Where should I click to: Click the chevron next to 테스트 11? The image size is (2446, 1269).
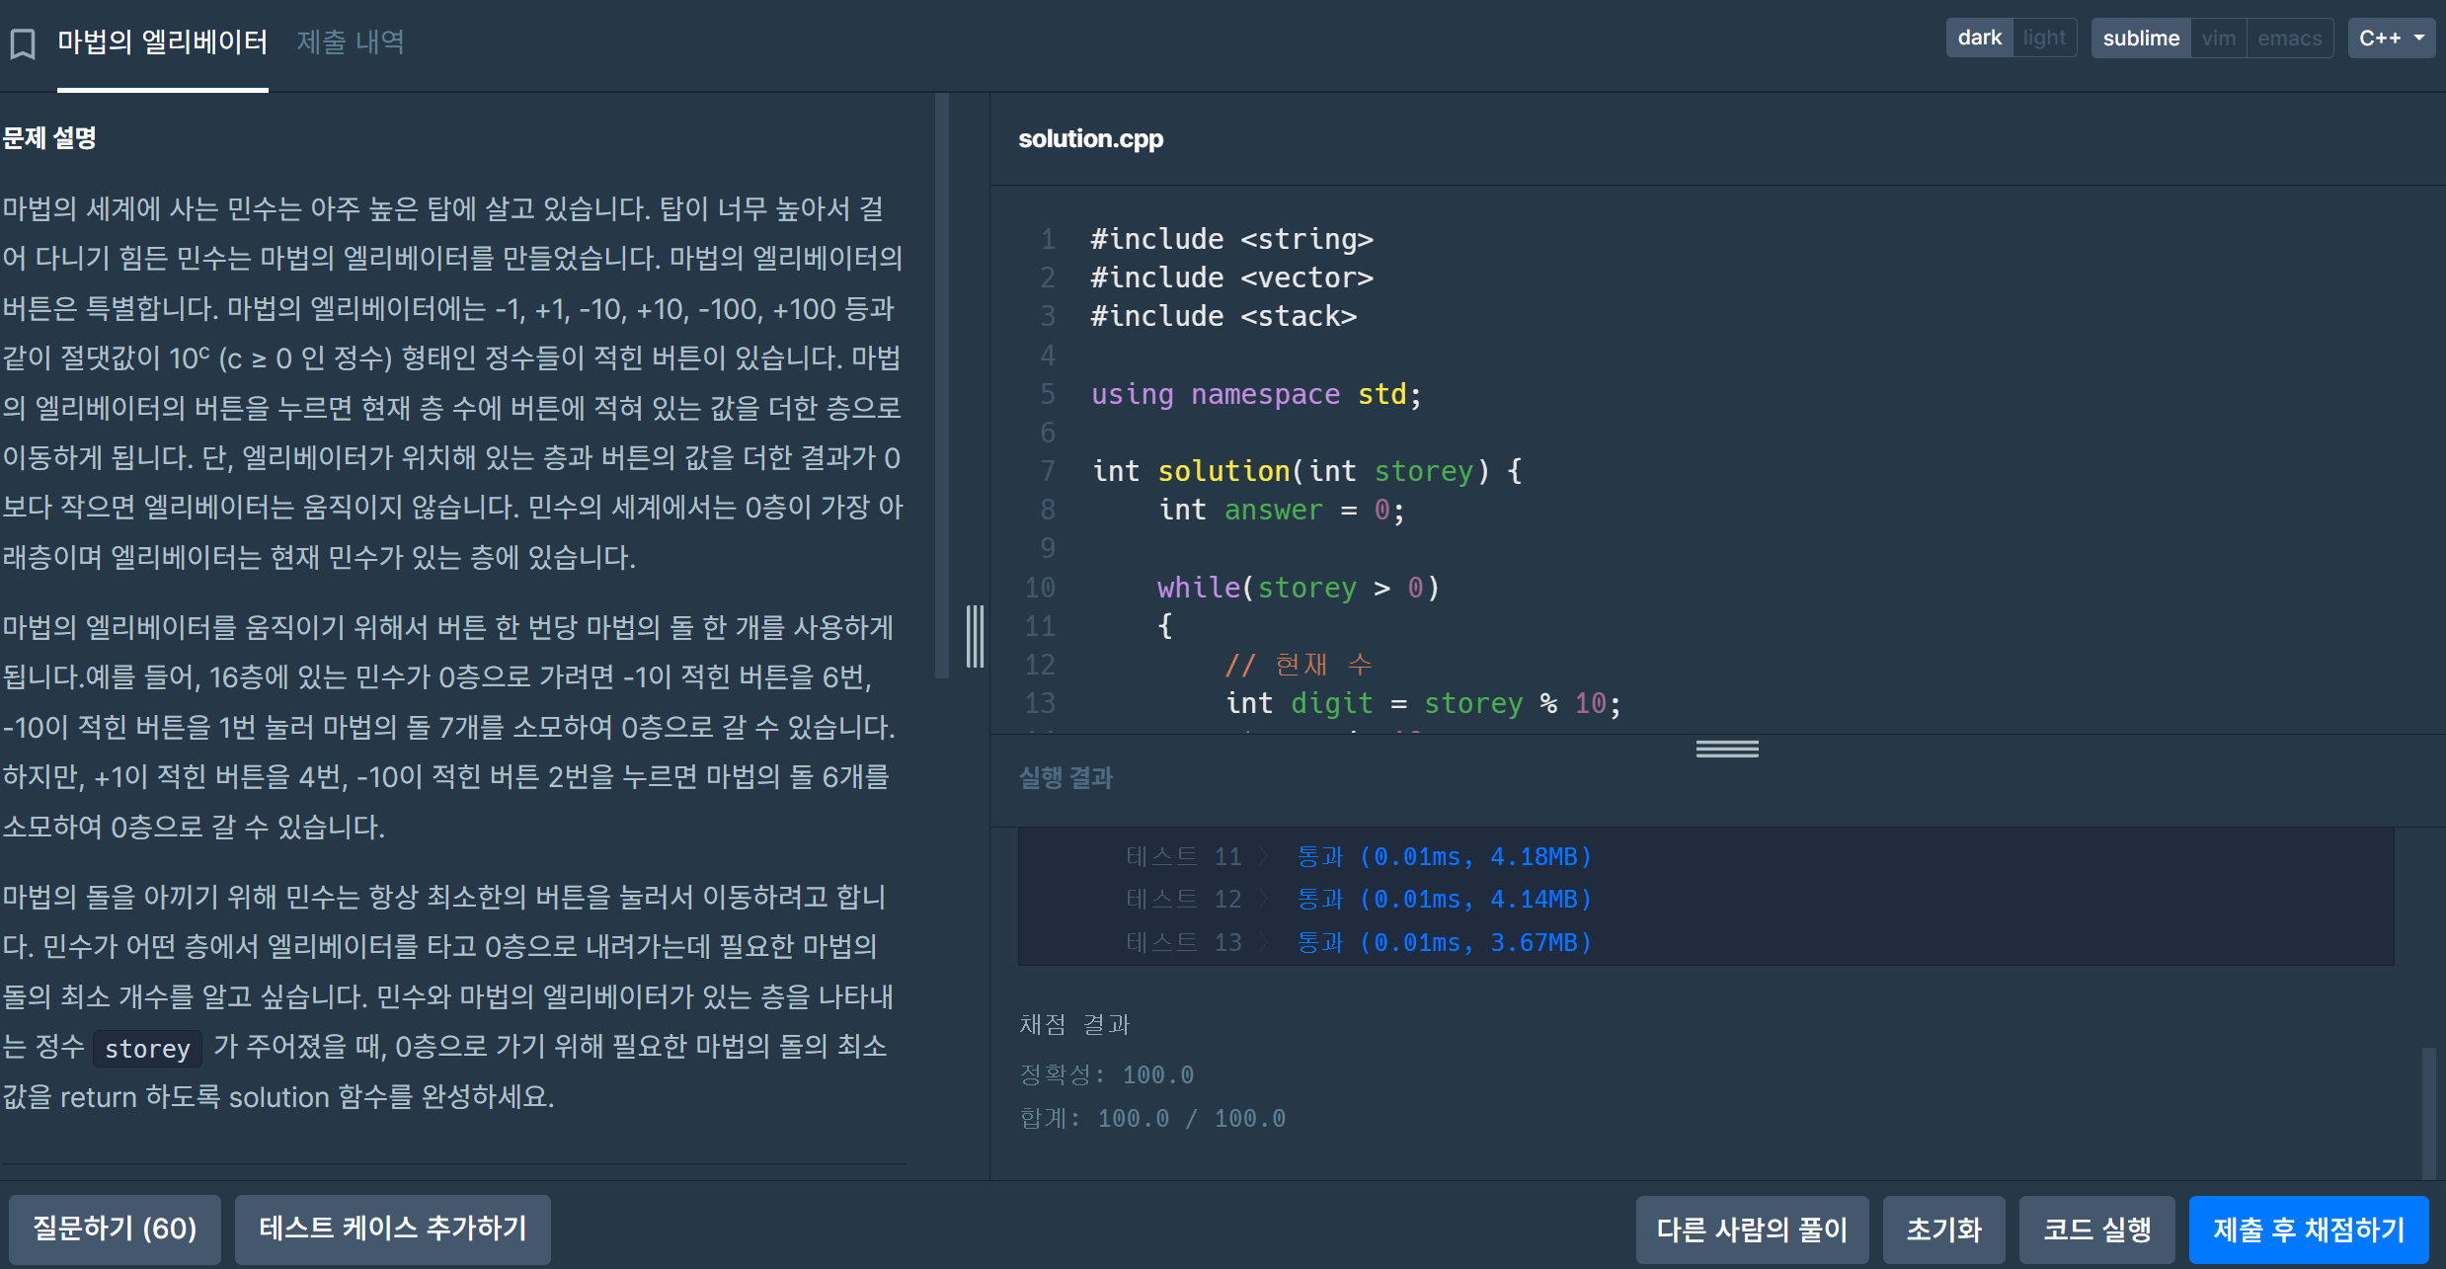coord(1263,857)
